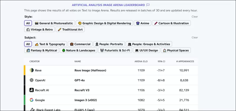Filter by People: Groups & Activities
This screenshot has height=111, width=236.
pos(149,44)
